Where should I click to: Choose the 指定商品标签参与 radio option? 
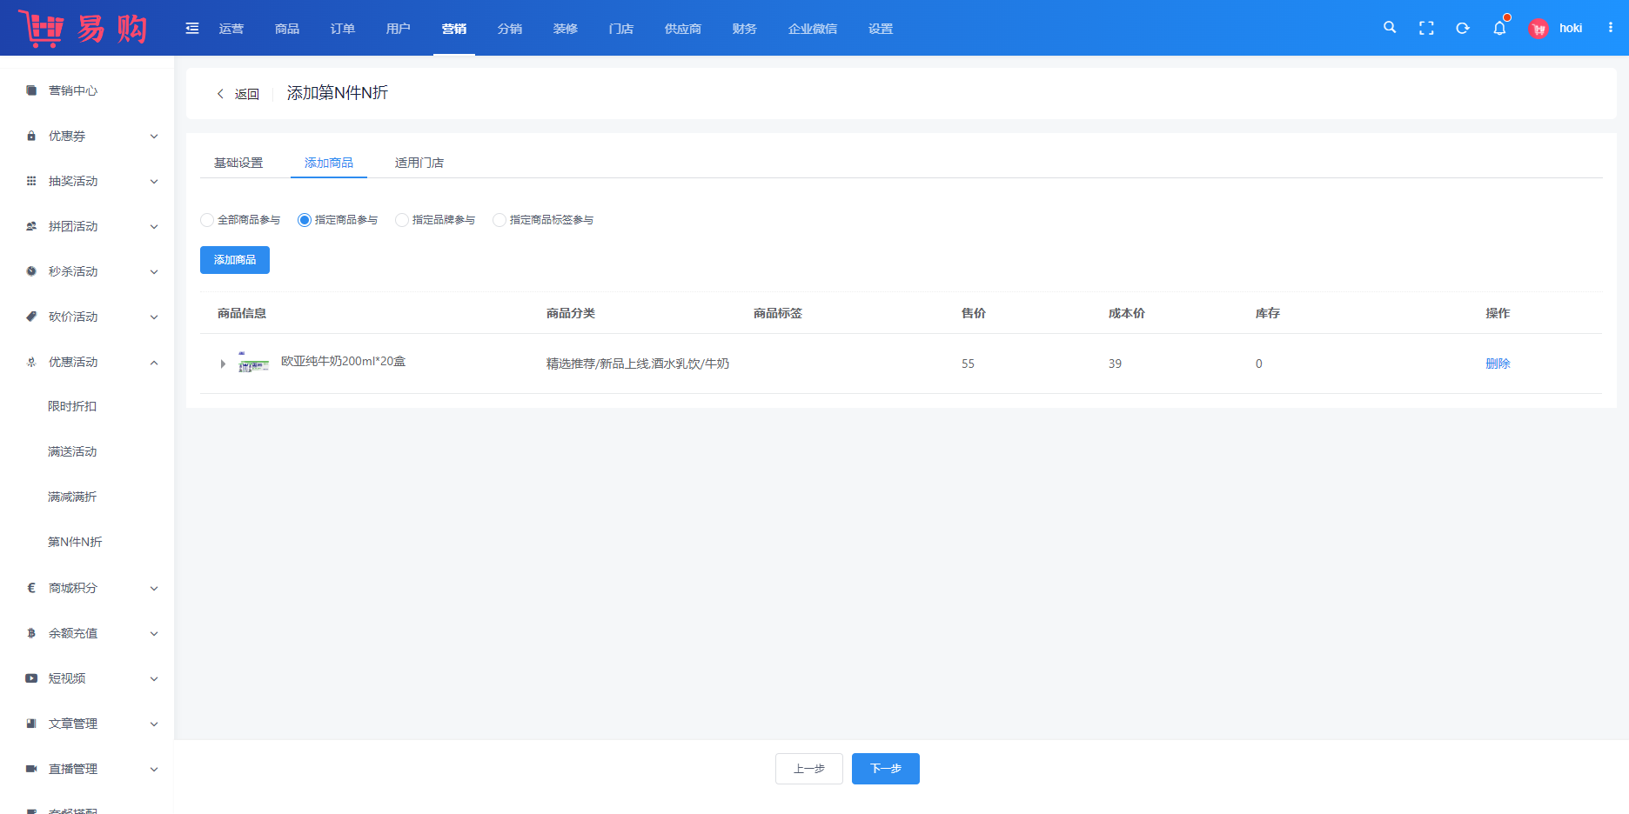pyautogui.click(x=499, y=220)
